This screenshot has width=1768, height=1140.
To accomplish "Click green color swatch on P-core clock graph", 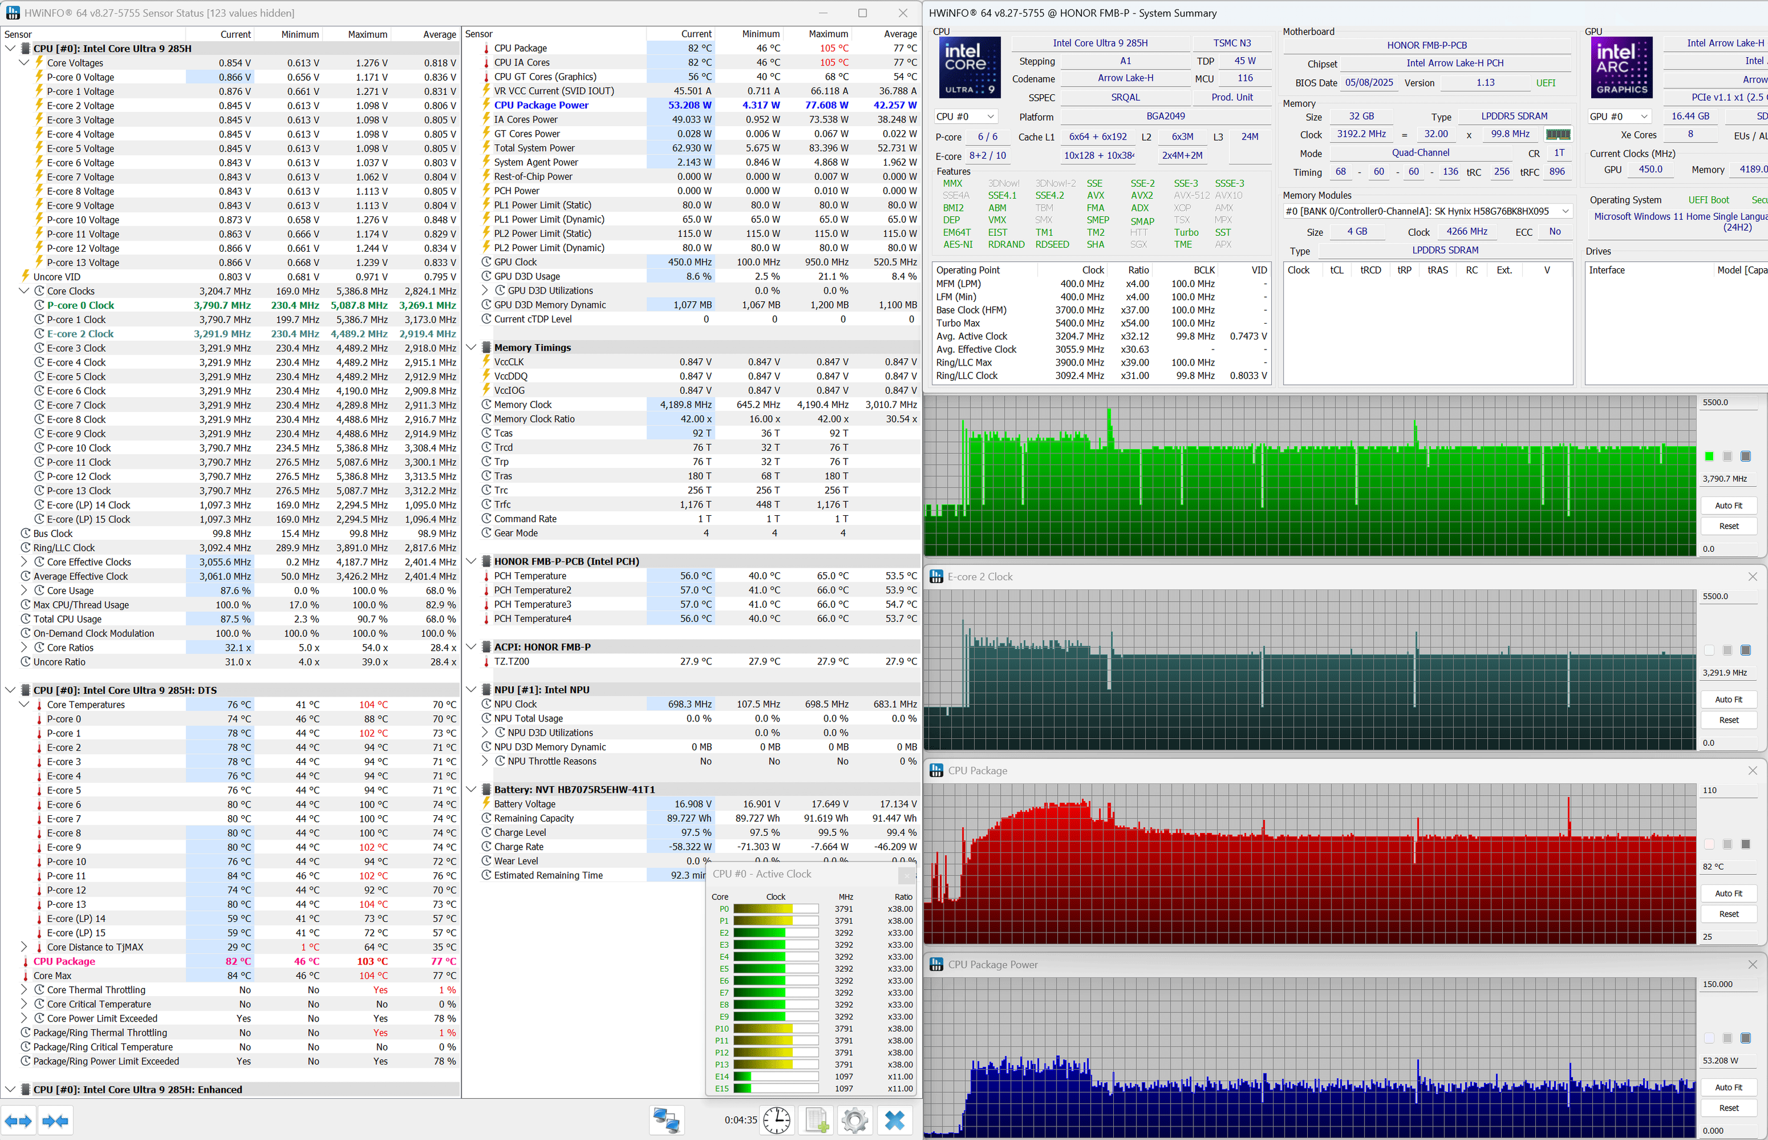I will pyautogui.click(x=1709, y=457).
